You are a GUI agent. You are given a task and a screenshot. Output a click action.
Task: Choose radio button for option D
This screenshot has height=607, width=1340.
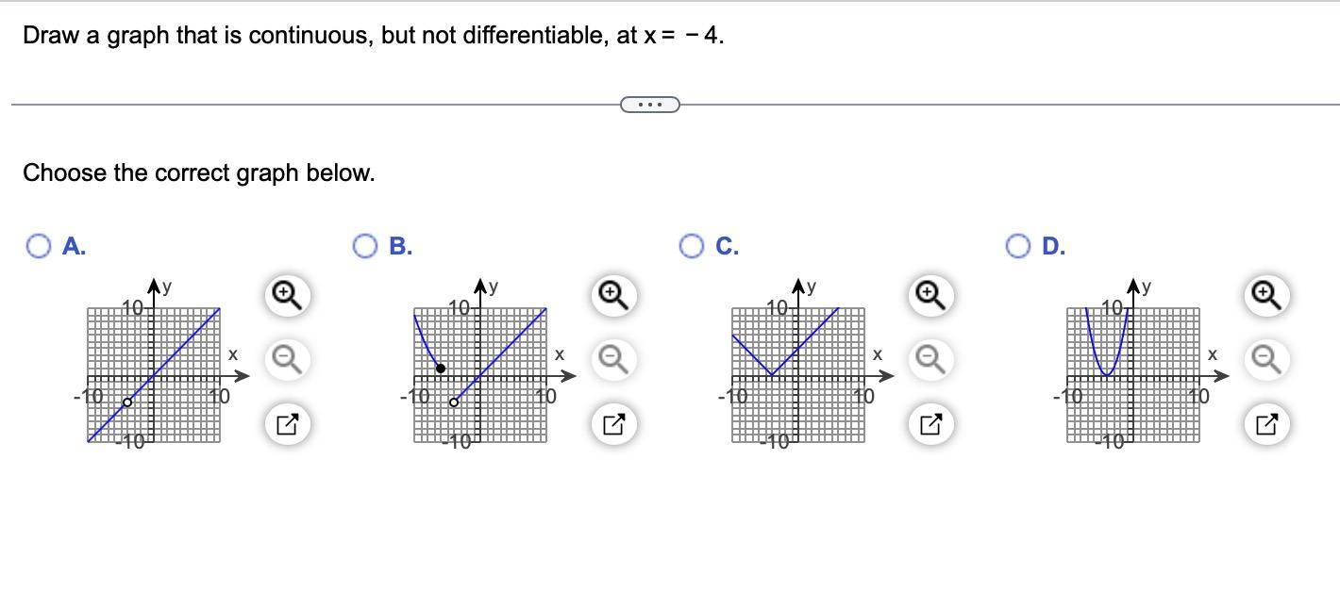point(1019,247)
